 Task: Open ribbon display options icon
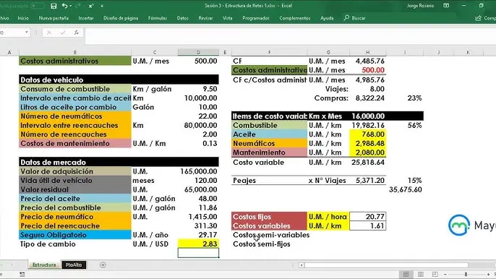446,6
